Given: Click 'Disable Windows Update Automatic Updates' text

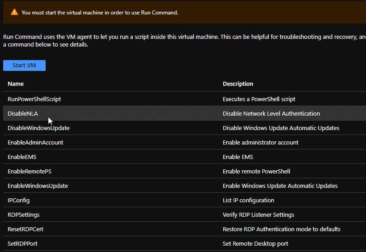Looking at the screenshot, I should click(281, 128).
